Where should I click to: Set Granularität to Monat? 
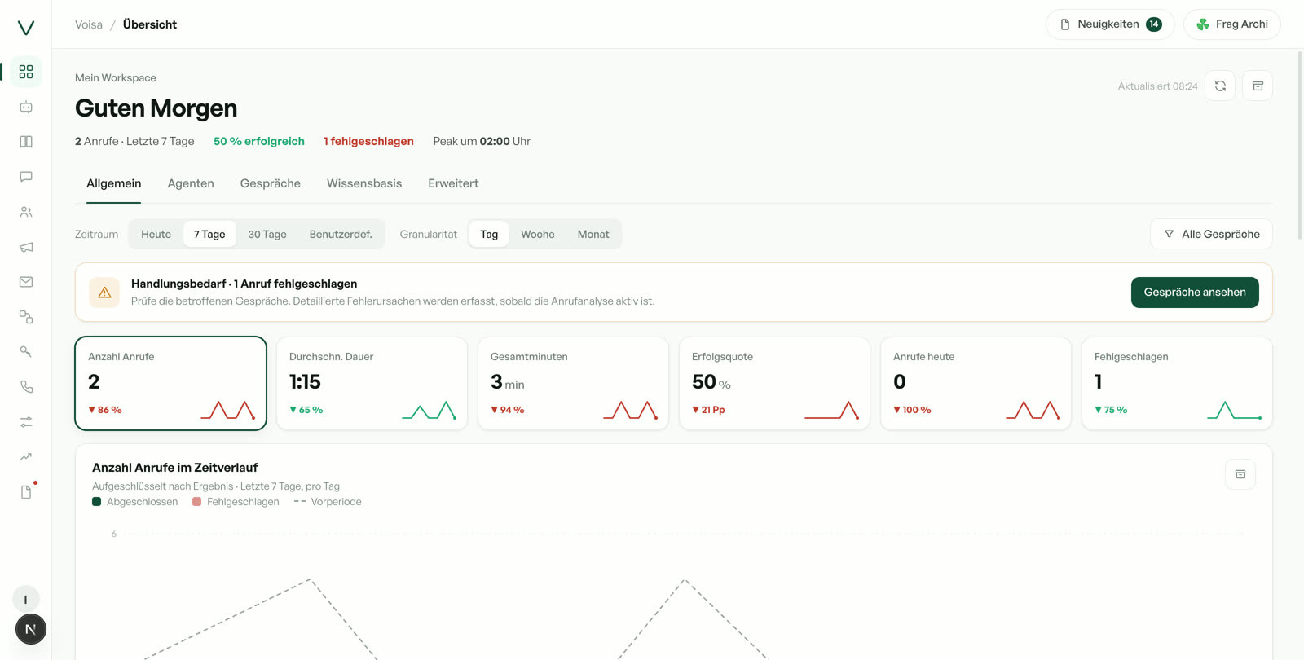point(593,234)
